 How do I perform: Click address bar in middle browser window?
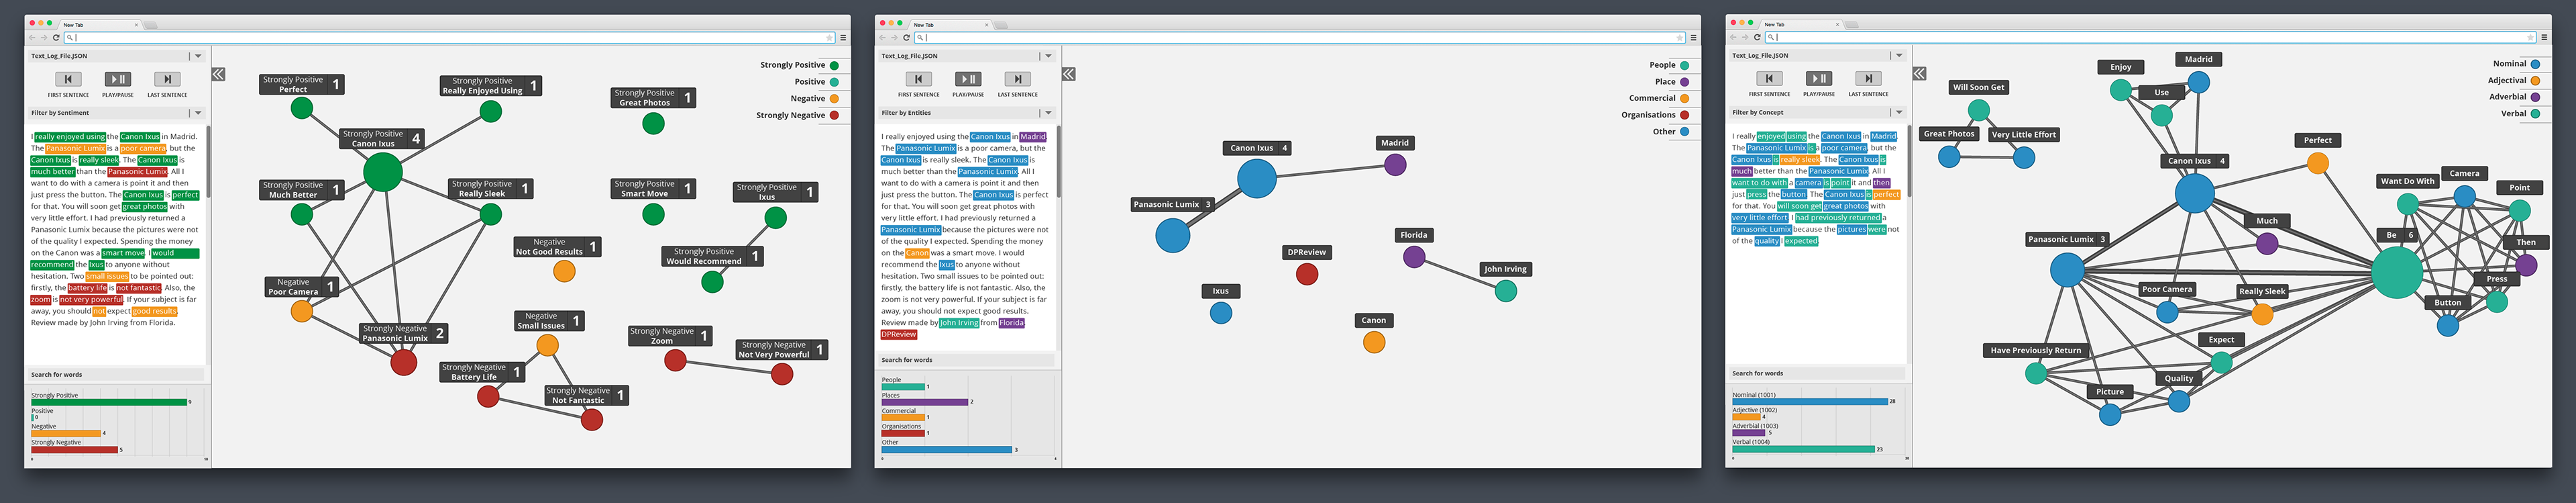[1299, 38]
